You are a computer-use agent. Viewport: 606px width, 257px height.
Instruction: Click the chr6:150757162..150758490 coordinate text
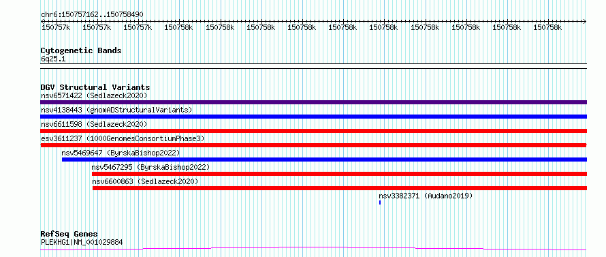92,15
